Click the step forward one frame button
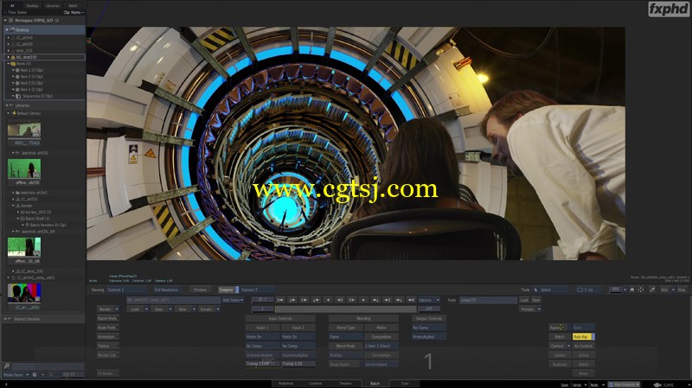 tap(351, 300)
